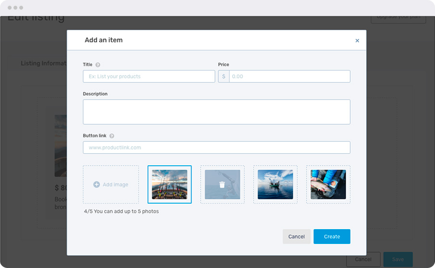
Task: Open the Title help tooltip icon
Action: 98,65
